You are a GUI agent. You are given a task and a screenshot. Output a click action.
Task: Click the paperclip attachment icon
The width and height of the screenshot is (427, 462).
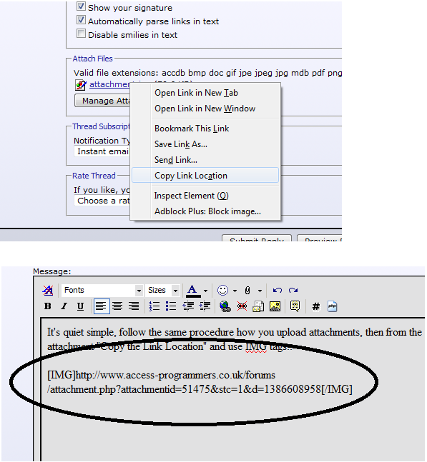click(x=247, y=291)
